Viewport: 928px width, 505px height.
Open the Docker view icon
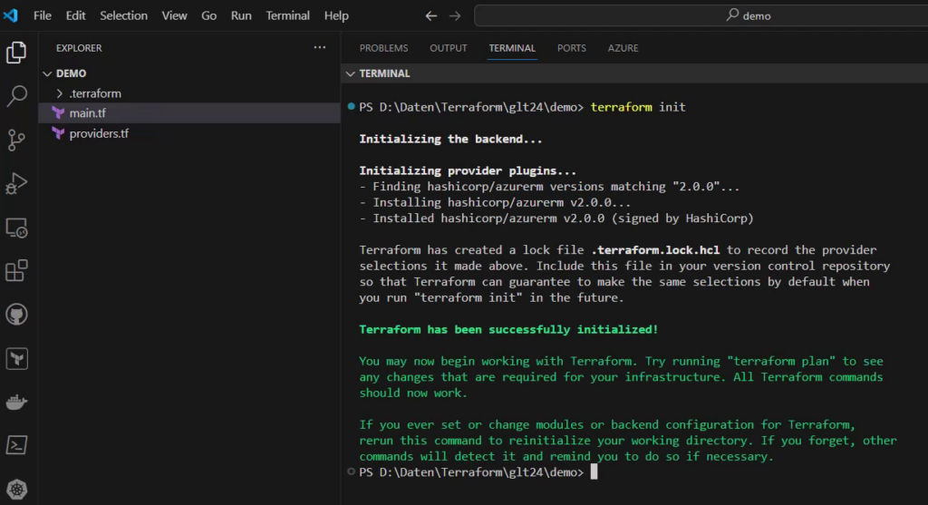pos(16,402)
